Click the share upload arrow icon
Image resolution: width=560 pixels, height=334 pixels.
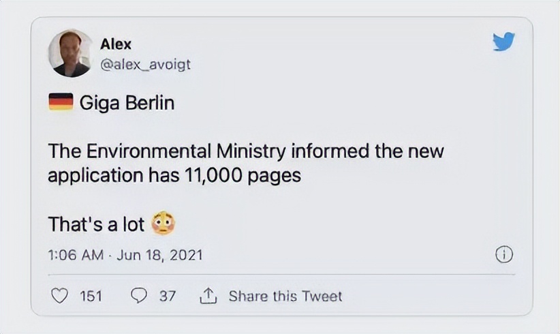click(x=206, y=296)
